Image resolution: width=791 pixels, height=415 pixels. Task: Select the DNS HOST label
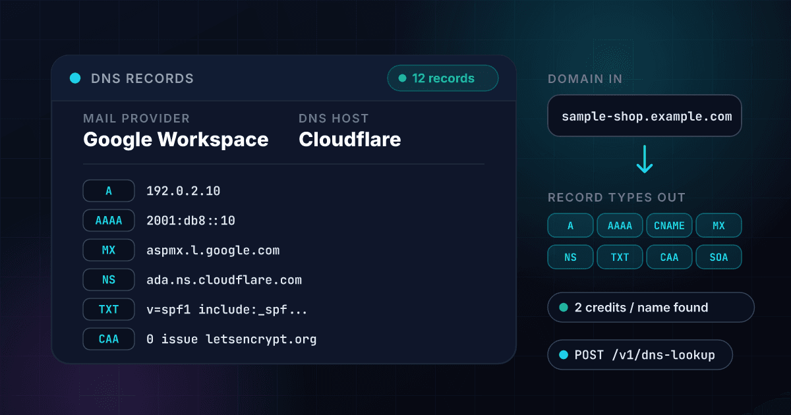334,119
